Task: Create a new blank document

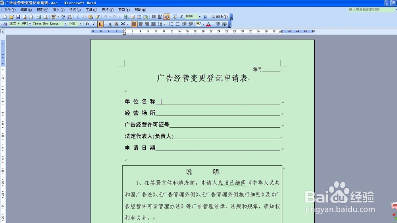Action: point(5,17)
